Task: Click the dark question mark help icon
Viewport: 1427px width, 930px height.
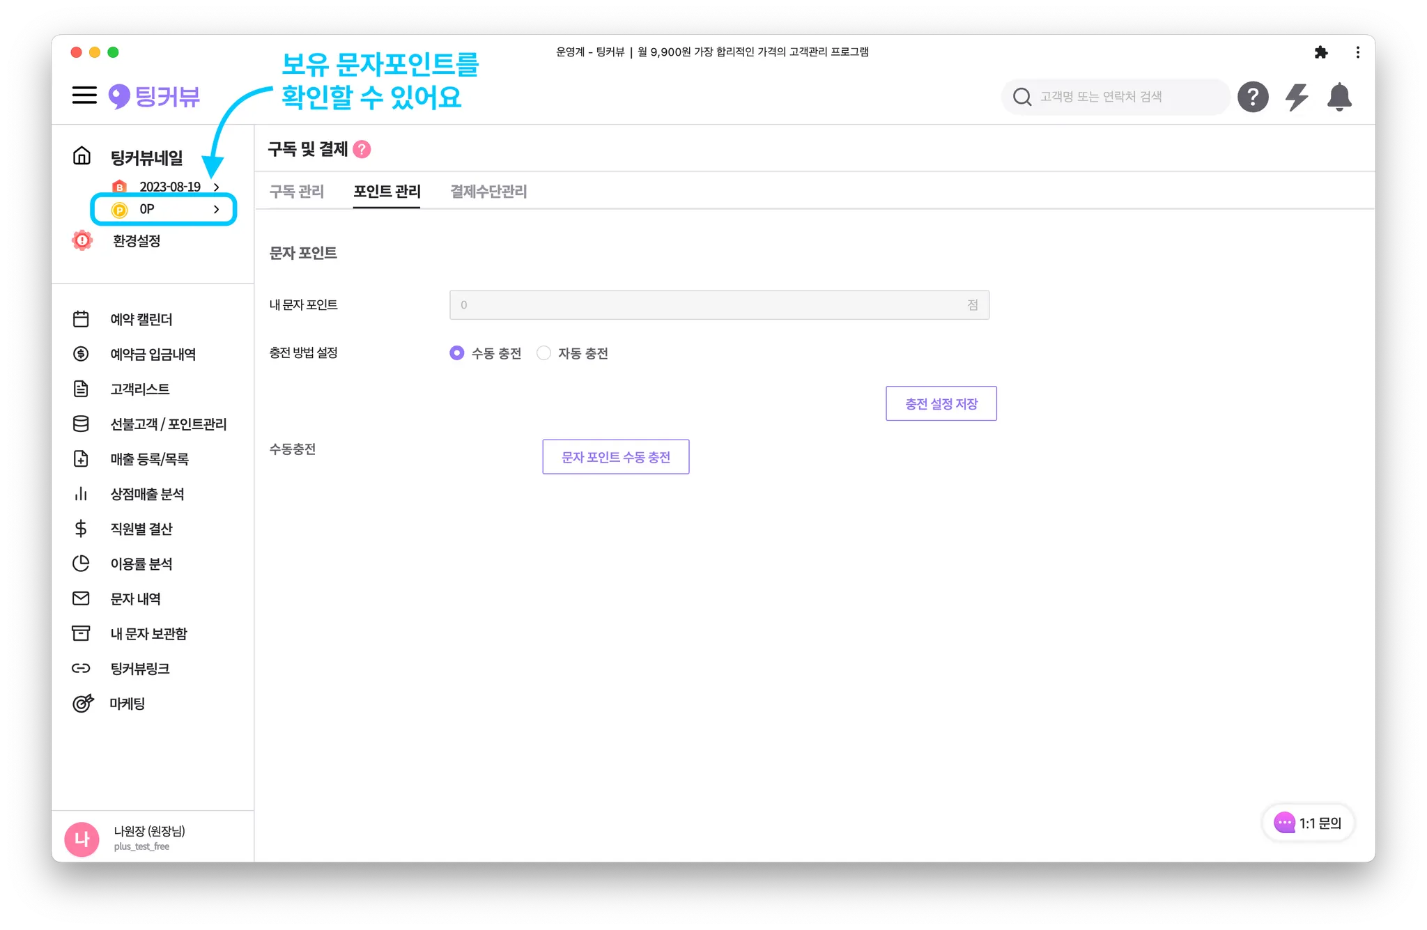Action: click(x=1252, y=97)
